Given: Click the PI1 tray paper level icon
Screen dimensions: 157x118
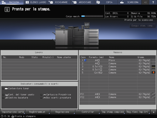Looking at the screenshot, I should pyautogui.click(x=153, y=94).
